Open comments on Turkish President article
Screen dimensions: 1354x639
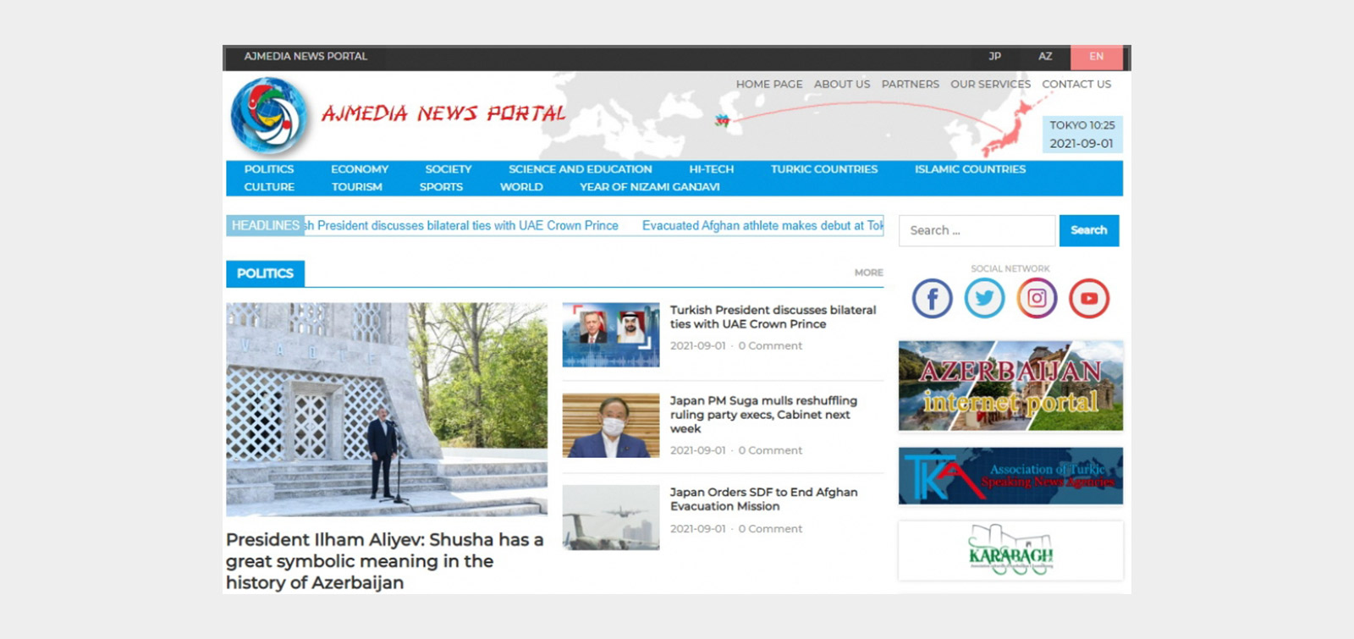pyautogui.click(x=770, y=346)
